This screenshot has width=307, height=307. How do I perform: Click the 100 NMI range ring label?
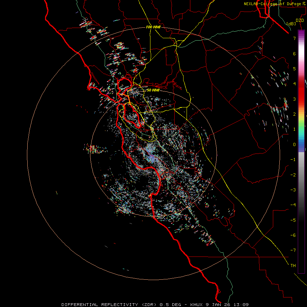point(153,27)
